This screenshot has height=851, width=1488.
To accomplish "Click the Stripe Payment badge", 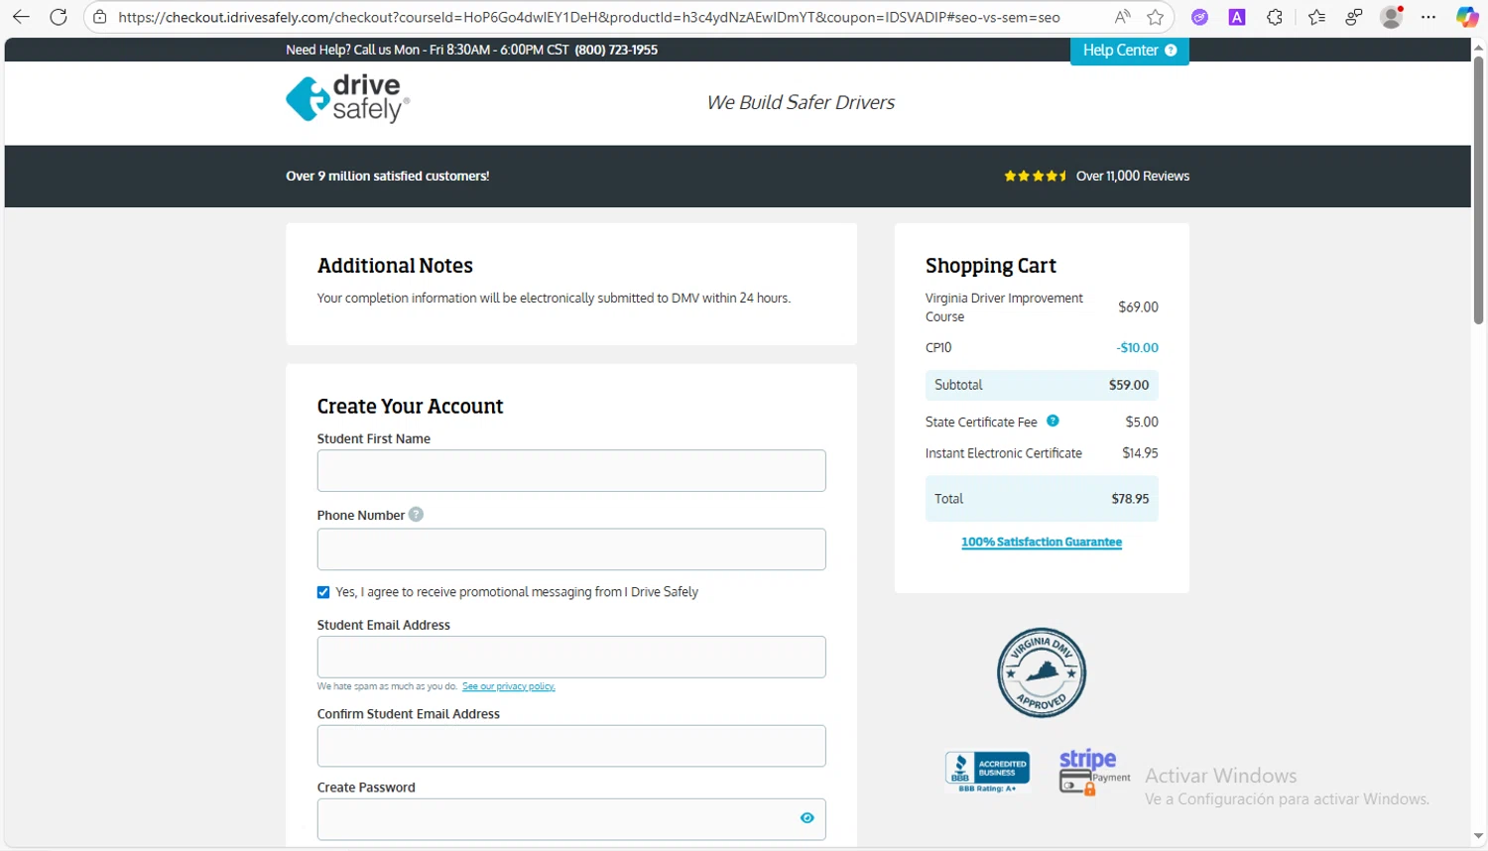I will coord(1093,772).
